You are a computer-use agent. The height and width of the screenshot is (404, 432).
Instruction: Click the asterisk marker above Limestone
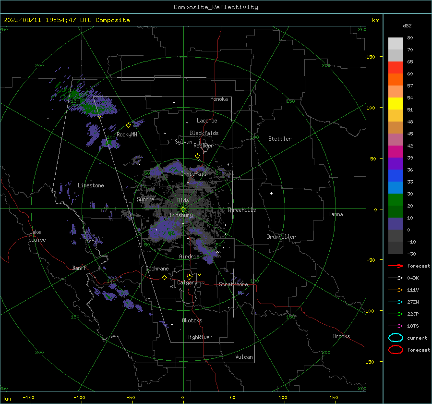coord(91,181)
